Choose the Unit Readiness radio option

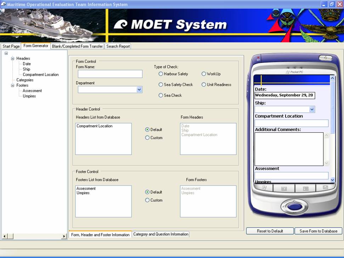click(x=204, y=85)
